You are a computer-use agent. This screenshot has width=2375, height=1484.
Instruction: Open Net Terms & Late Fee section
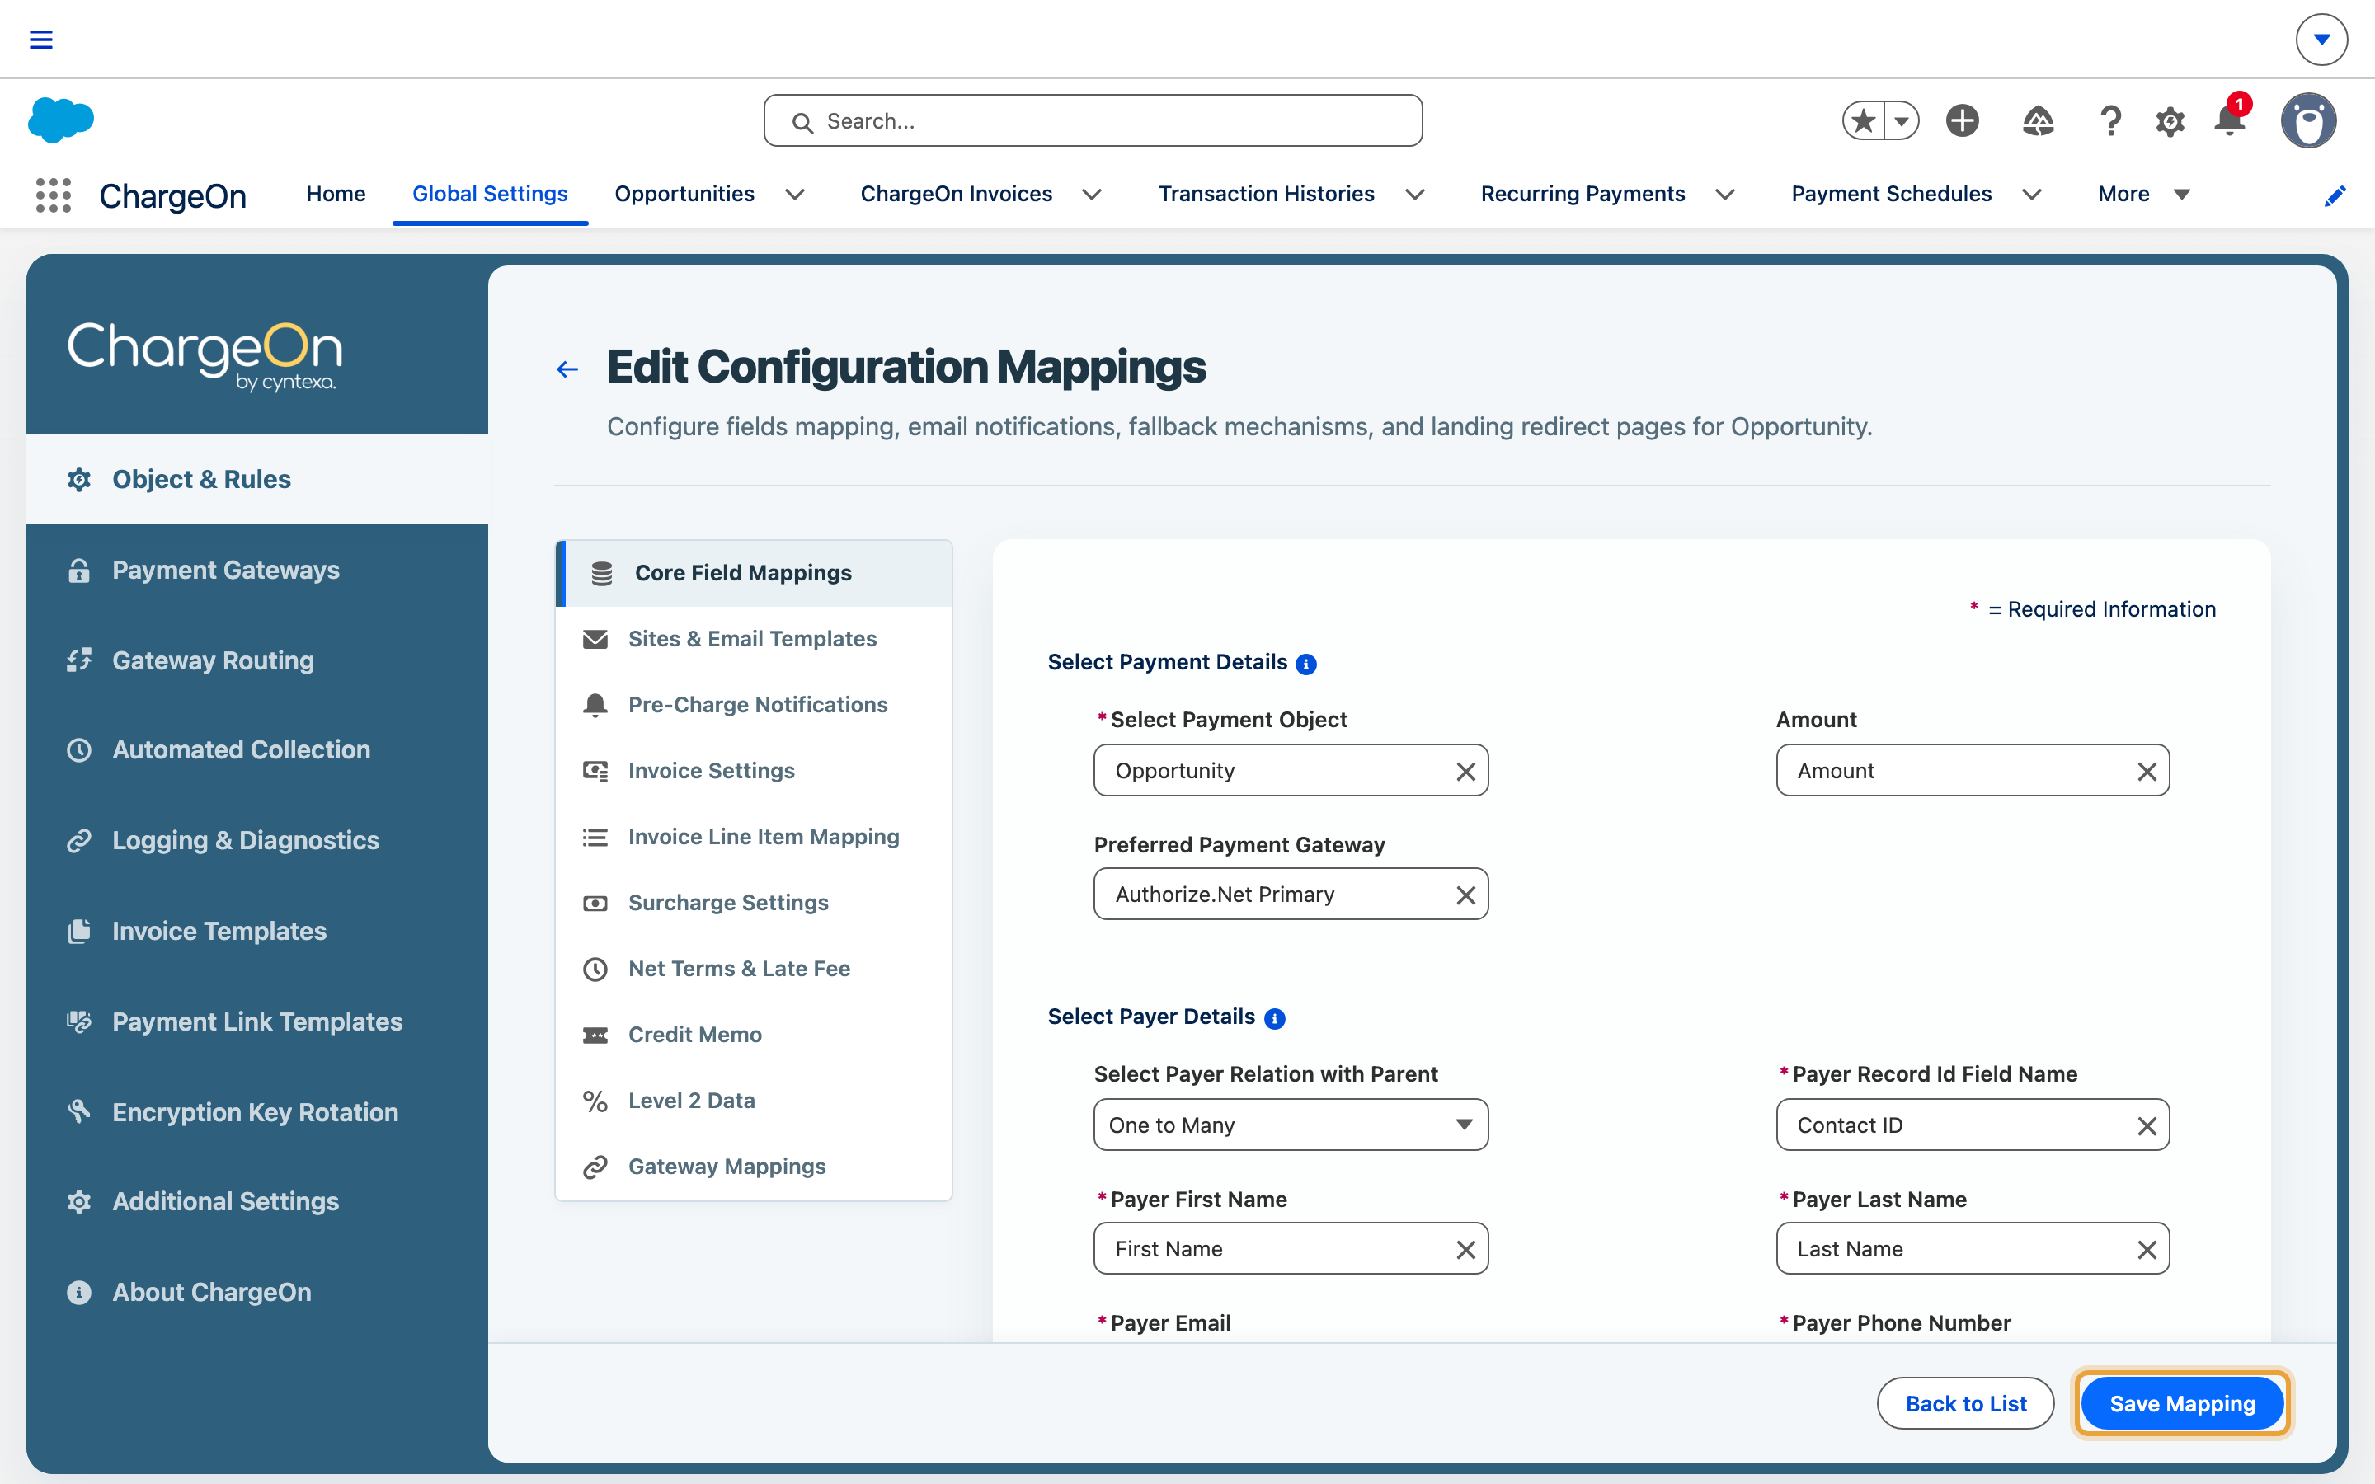[754, 969]
